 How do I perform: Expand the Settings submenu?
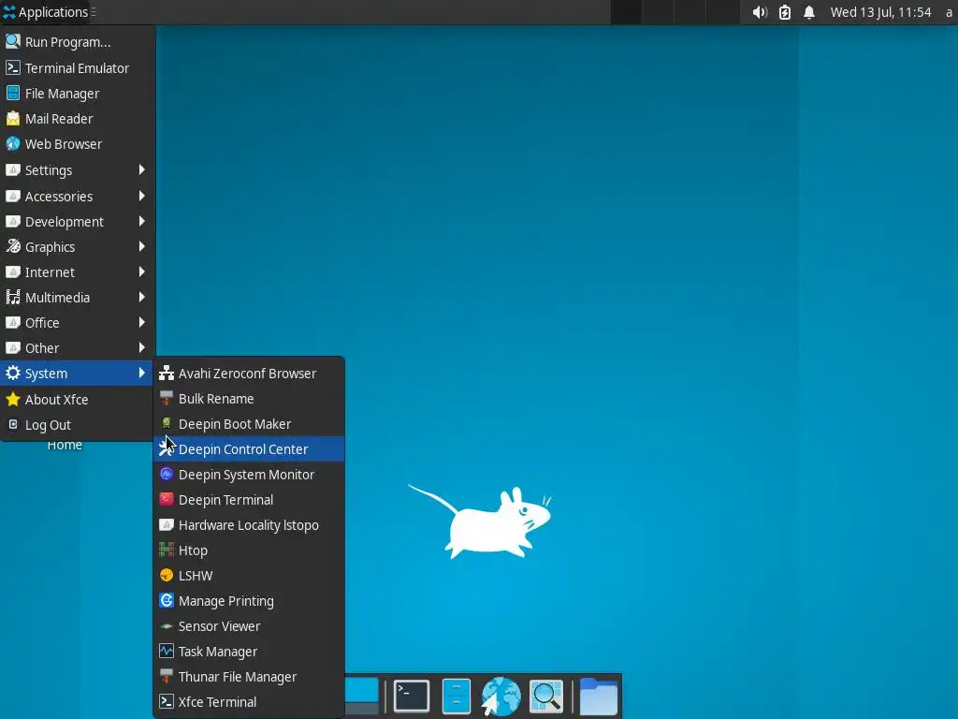[x=77, y=170]
